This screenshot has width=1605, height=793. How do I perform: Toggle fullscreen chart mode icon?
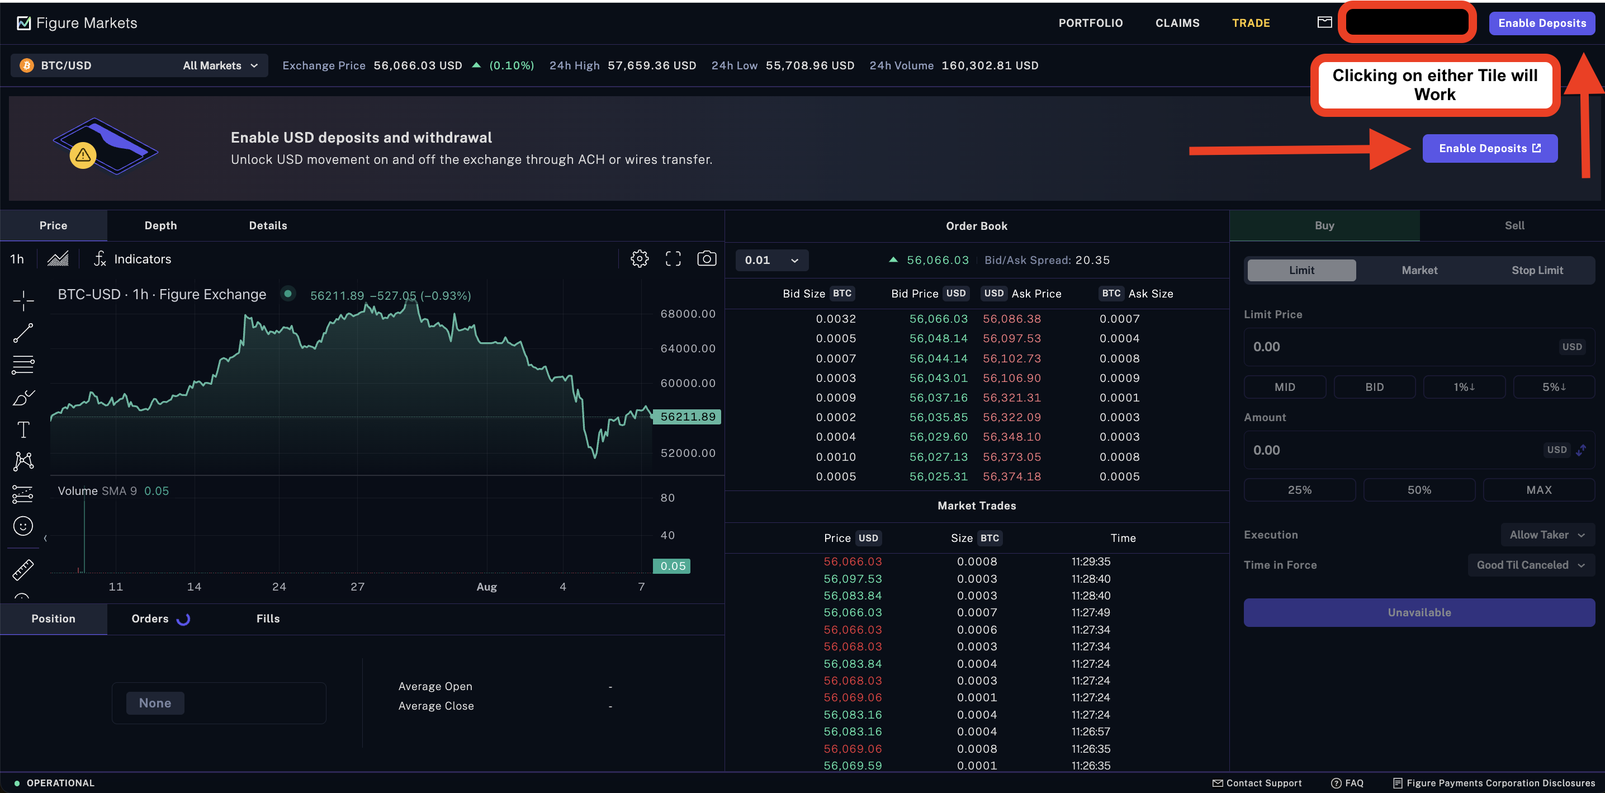(x=673, y=259)
